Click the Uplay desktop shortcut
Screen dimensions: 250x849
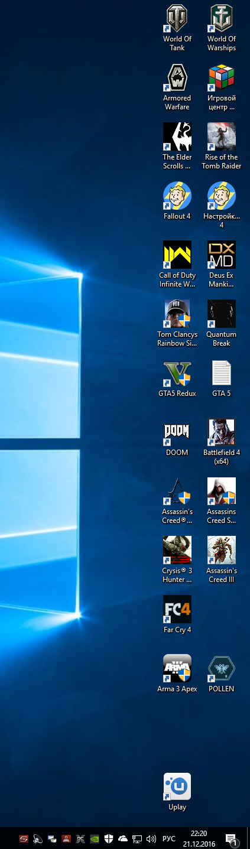click(x=177, y=786)
